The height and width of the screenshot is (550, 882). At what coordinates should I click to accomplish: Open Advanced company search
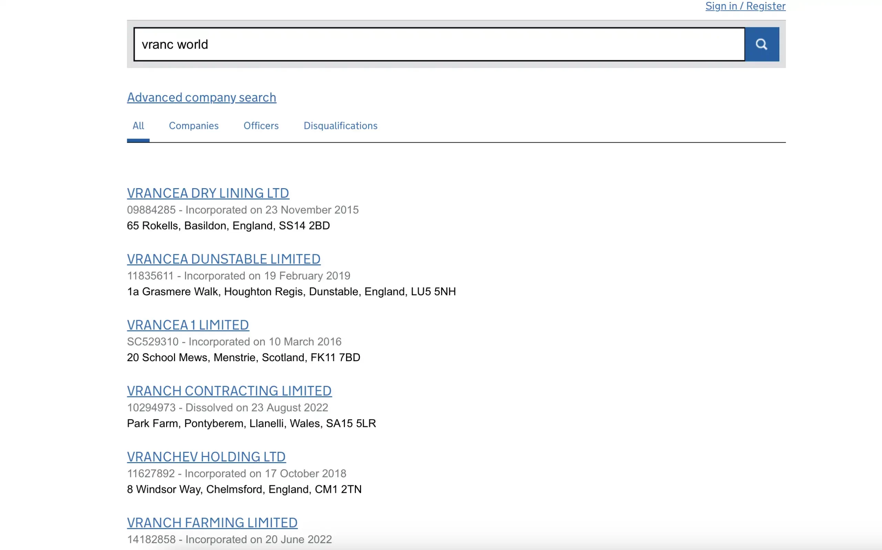point(202,97)
